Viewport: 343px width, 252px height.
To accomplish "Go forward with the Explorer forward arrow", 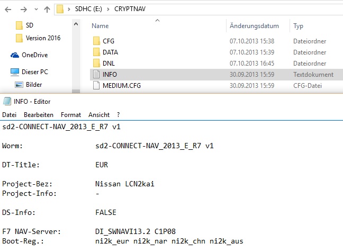I will coord(24,10).
